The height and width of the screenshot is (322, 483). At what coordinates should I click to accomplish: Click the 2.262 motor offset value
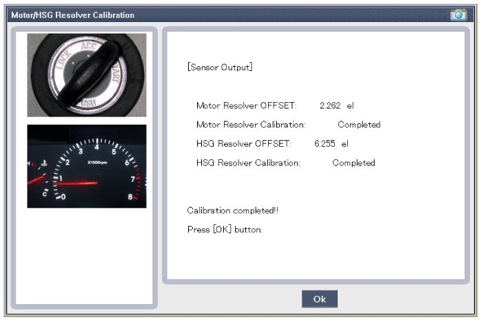pyautogui.click(x=330, y=105)
